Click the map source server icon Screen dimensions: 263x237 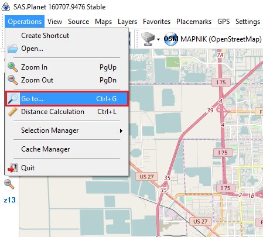[148, 39]
